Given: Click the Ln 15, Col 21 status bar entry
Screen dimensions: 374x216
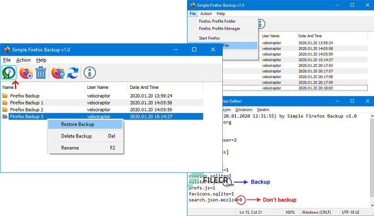Looking at the screenshot, I should tap(251, 212).
